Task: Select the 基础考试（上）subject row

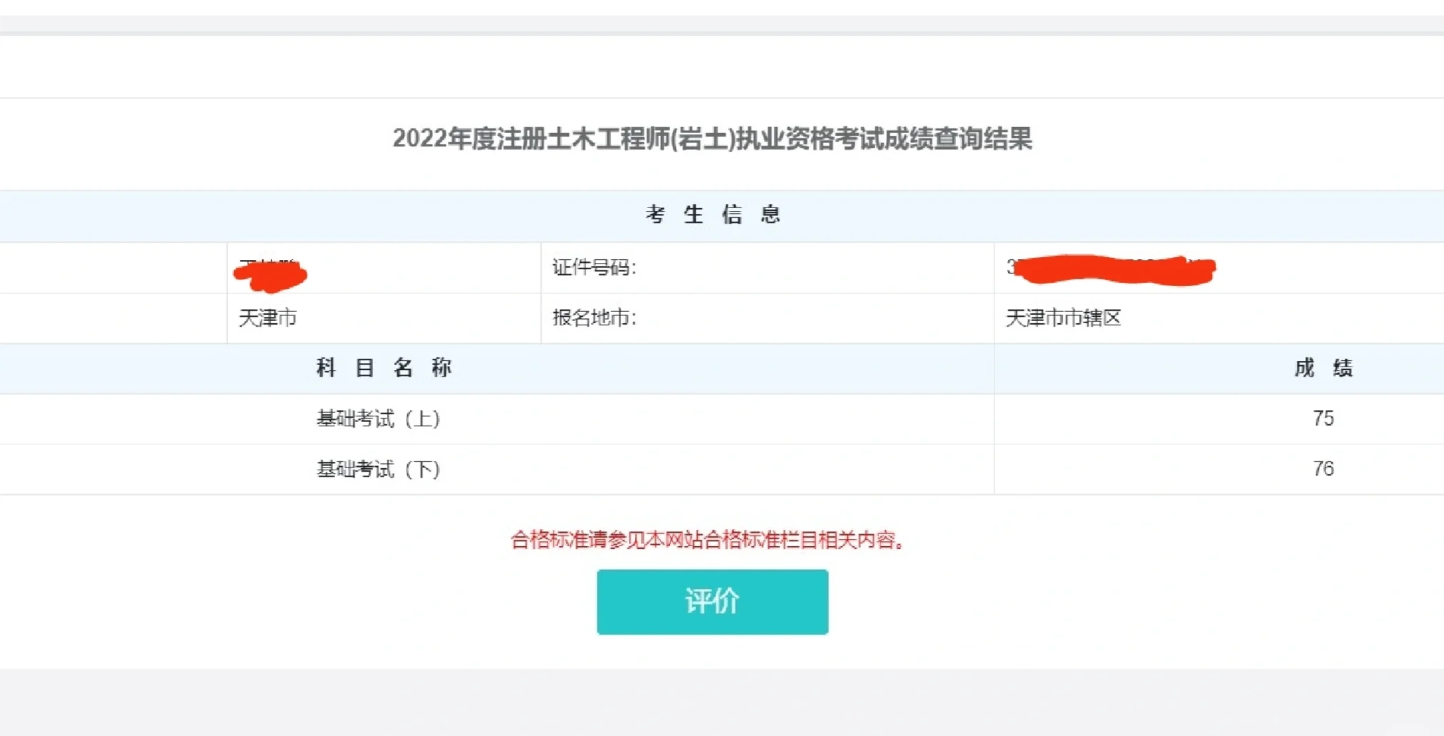Action: [379, 418]
